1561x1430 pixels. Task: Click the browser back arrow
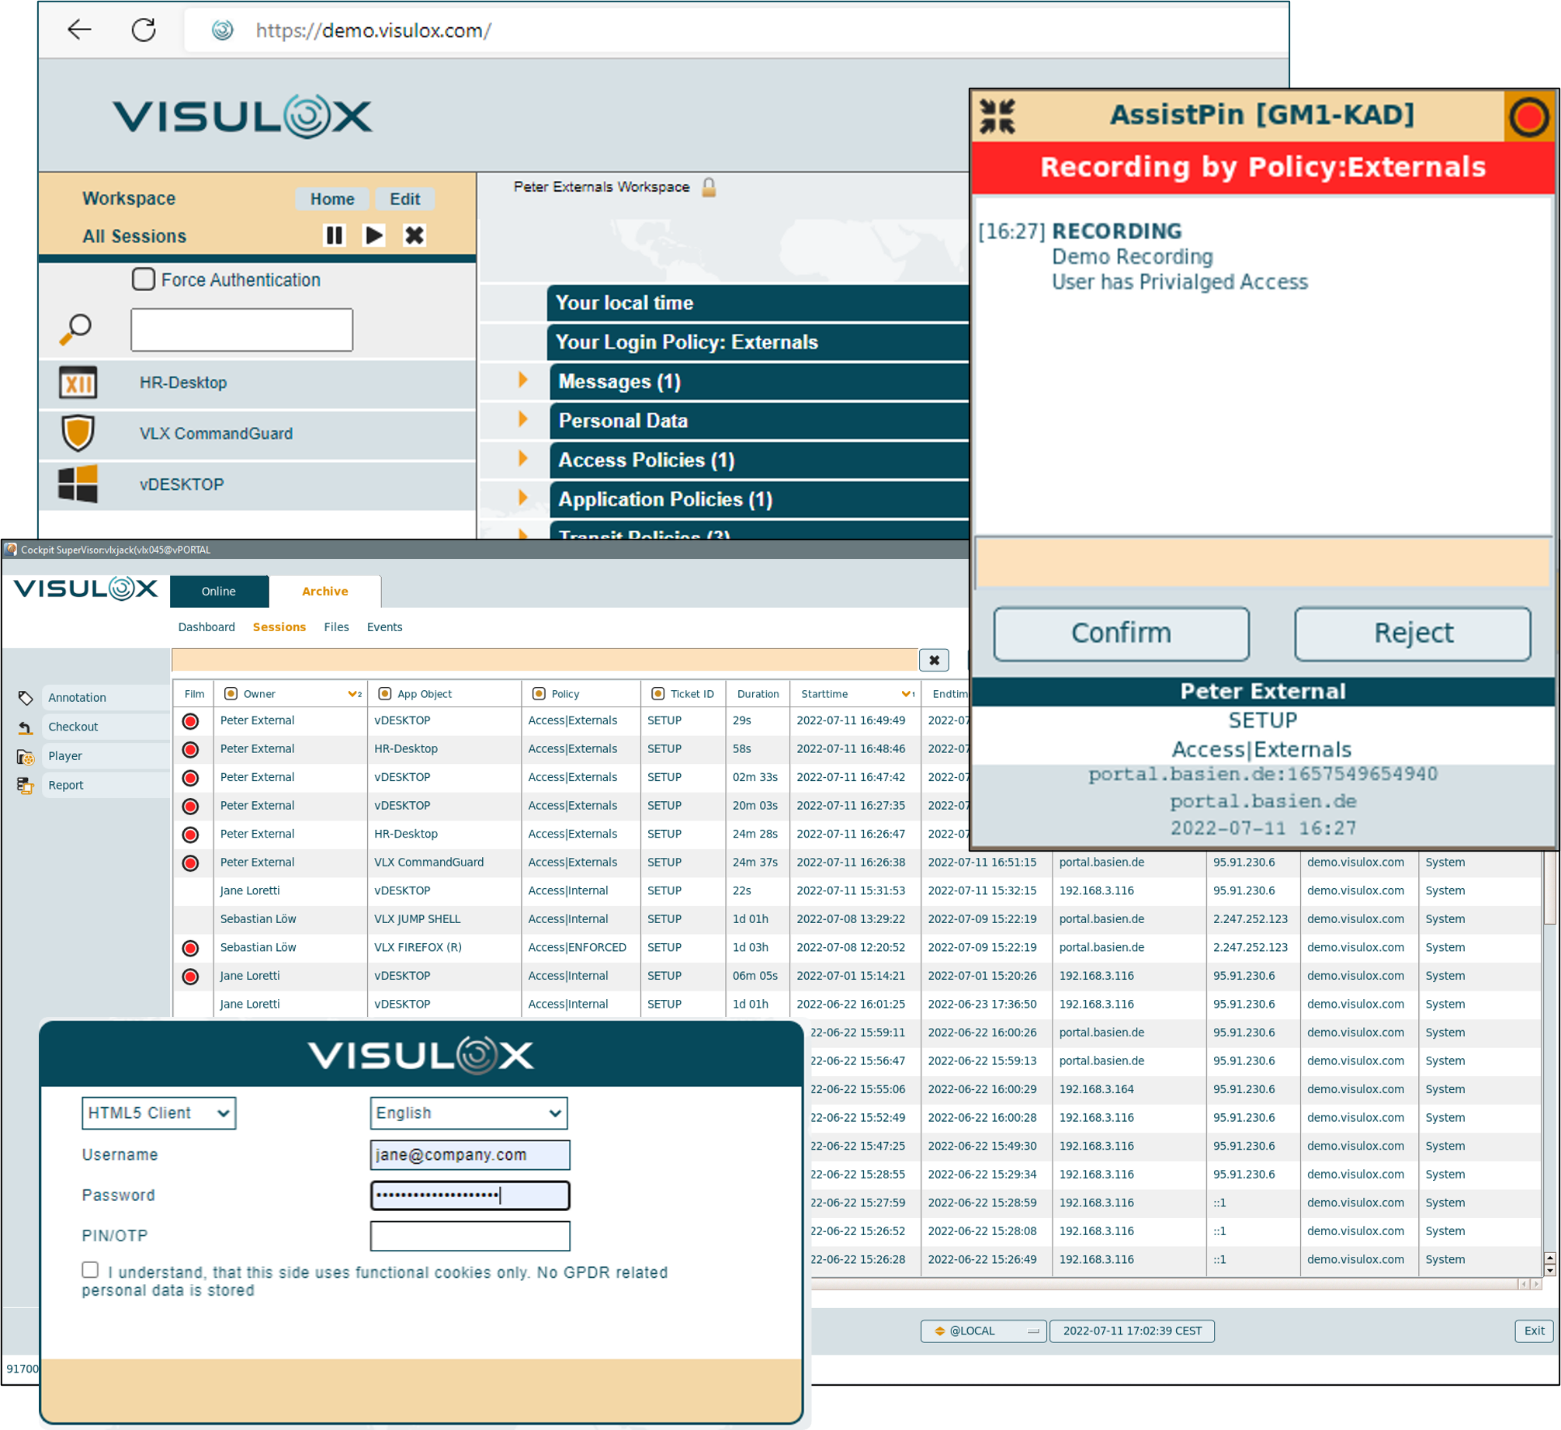click(79, 30)
